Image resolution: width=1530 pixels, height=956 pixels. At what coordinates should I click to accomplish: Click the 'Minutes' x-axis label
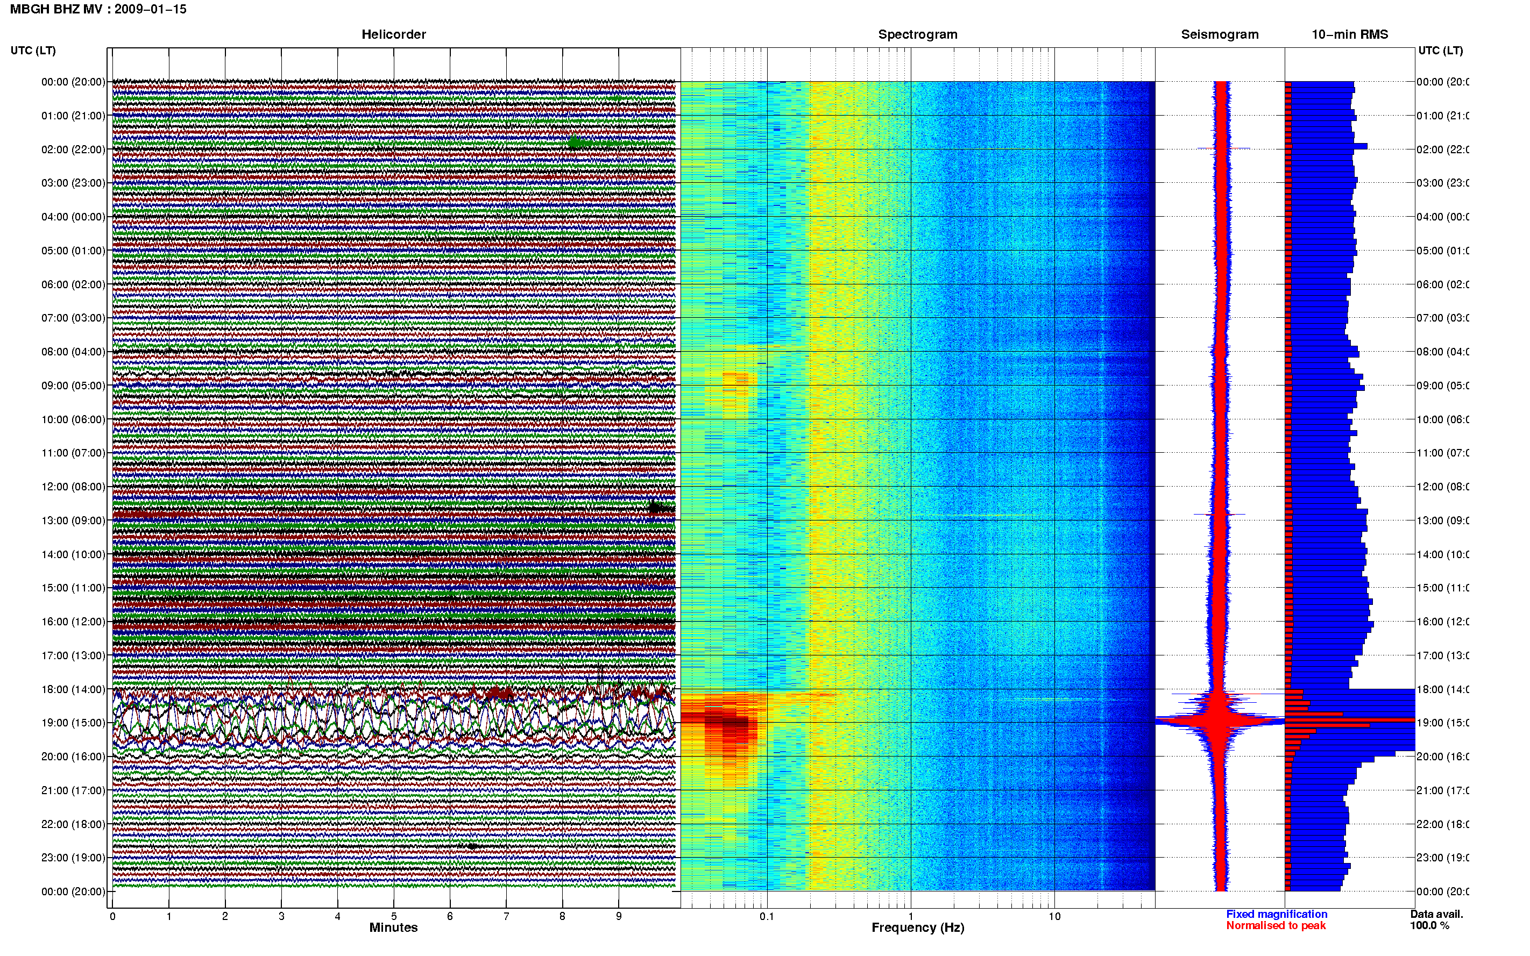[393, 928]
